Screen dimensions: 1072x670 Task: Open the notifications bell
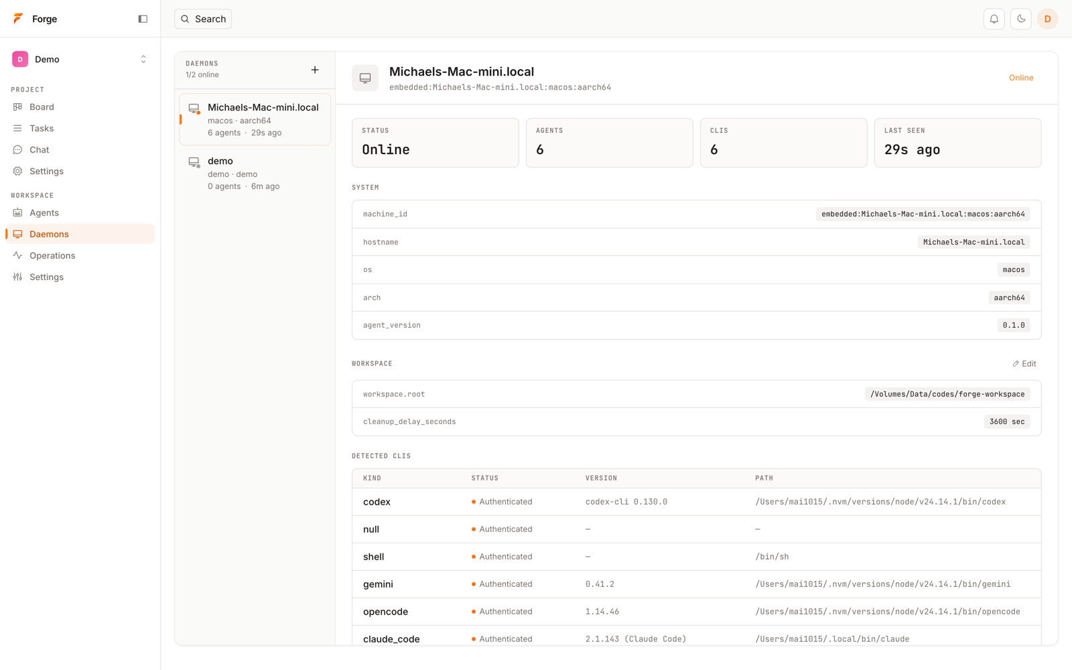[994, 19]
